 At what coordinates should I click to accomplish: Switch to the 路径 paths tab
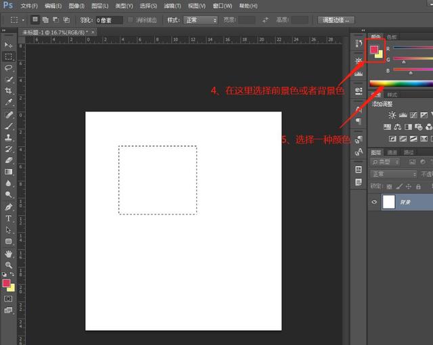[409, 152]
